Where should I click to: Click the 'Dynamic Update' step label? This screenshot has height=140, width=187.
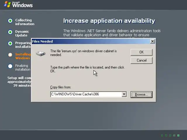(x=22, y=34)
